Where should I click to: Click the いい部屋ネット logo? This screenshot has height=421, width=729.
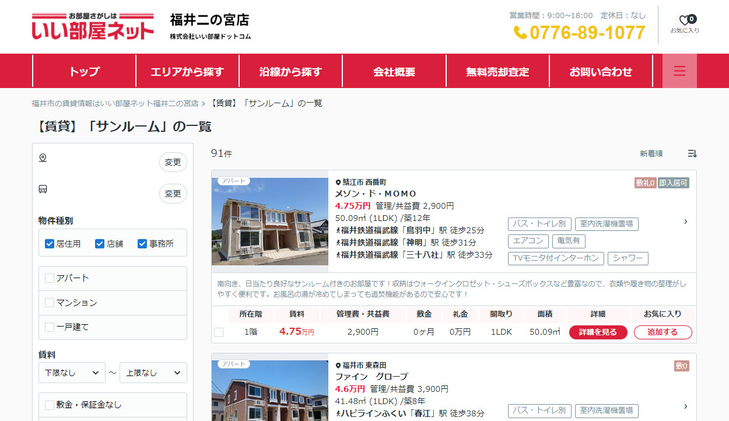(93, 26)
